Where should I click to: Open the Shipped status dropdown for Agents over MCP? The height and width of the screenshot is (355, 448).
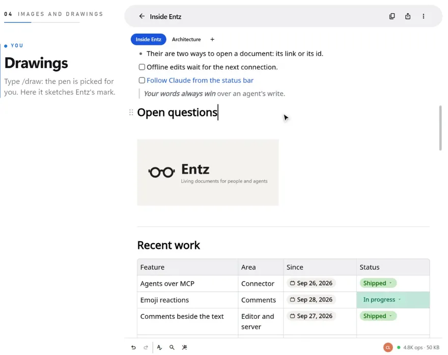point(378,283)
